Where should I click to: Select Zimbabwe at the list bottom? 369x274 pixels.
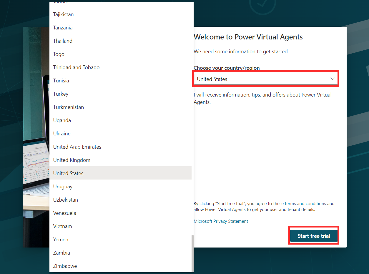[x=120, y=266]
